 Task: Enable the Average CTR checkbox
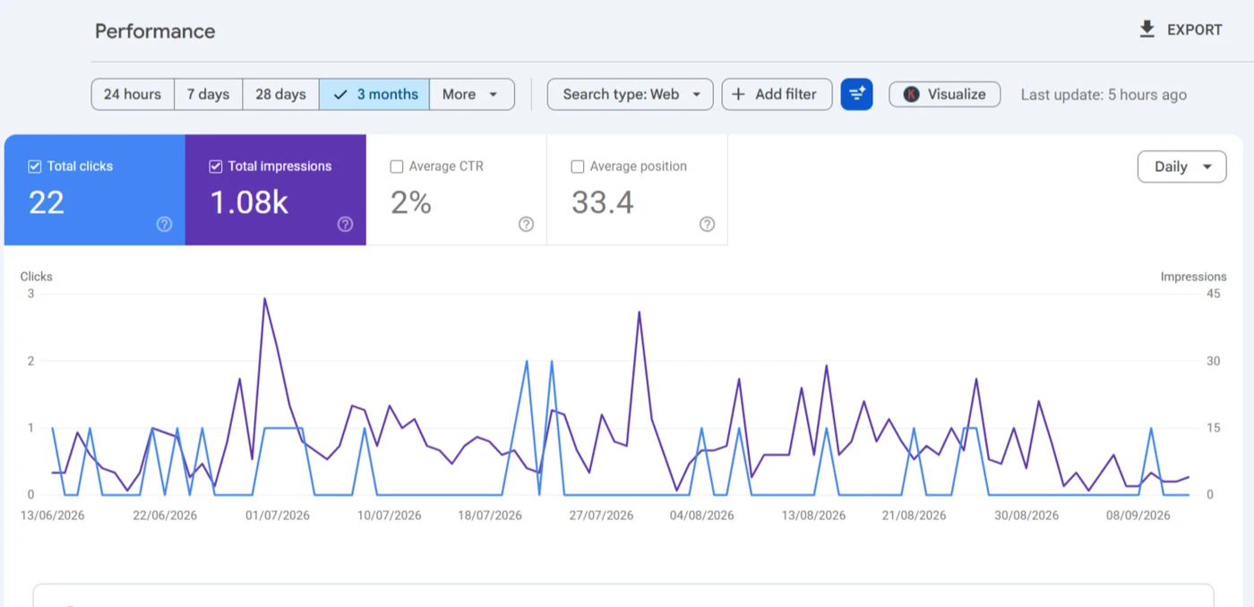tap(397, 167)
